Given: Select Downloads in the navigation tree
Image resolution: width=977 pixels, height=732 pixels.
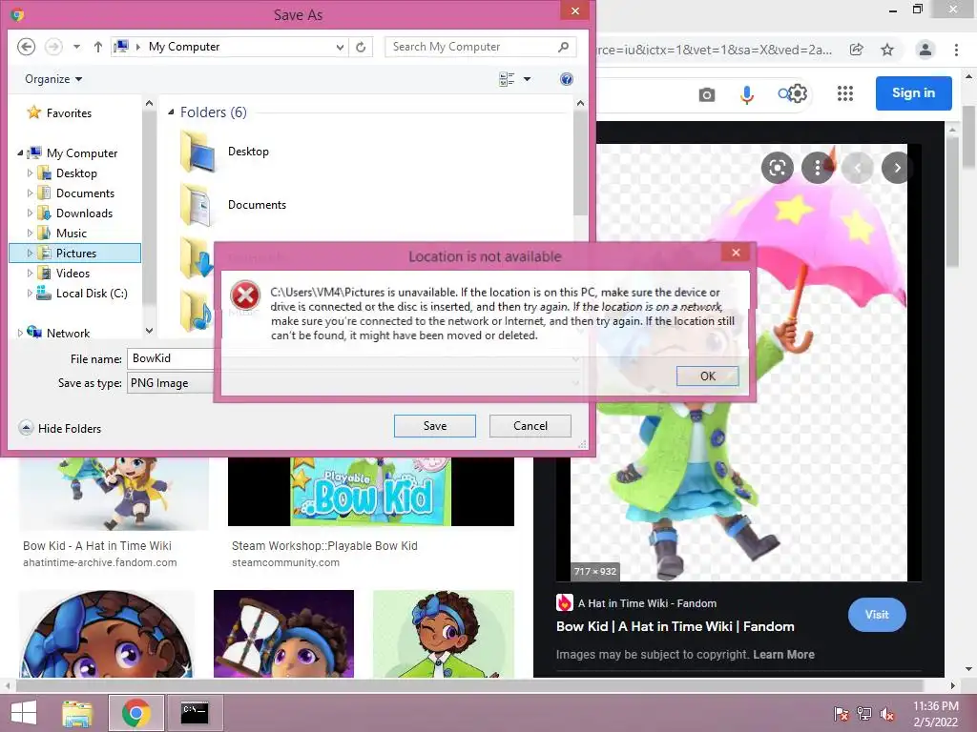Looking at the screenshot, I should coord(84,213).
